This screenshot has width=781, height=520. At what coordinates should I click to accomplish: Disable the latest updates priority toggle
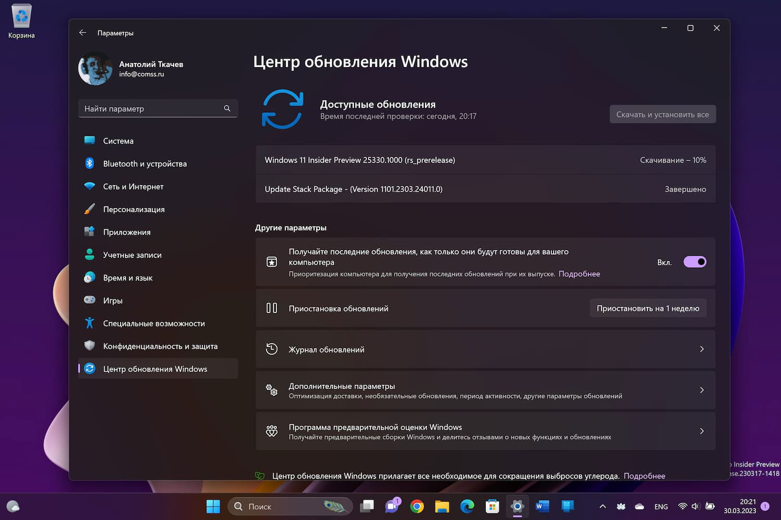pyautogui.click(x=695, y=262)
